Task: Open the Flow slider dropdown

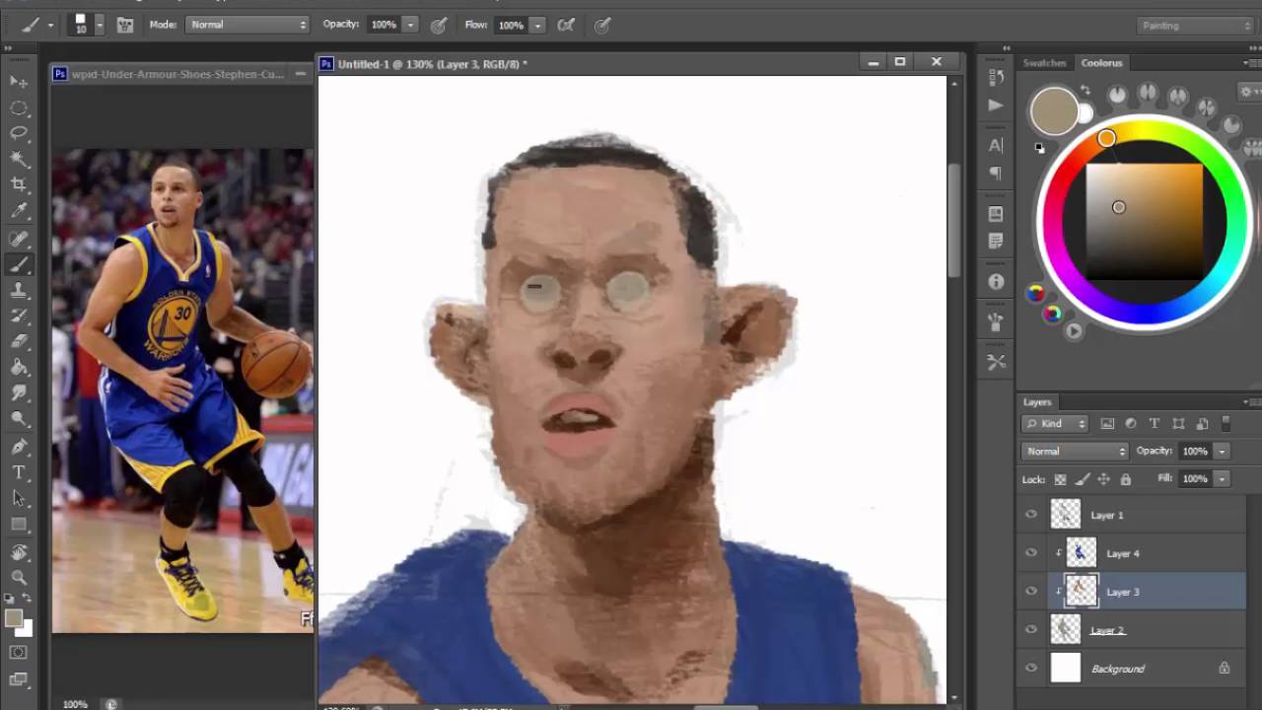Action: coord(537,25)
